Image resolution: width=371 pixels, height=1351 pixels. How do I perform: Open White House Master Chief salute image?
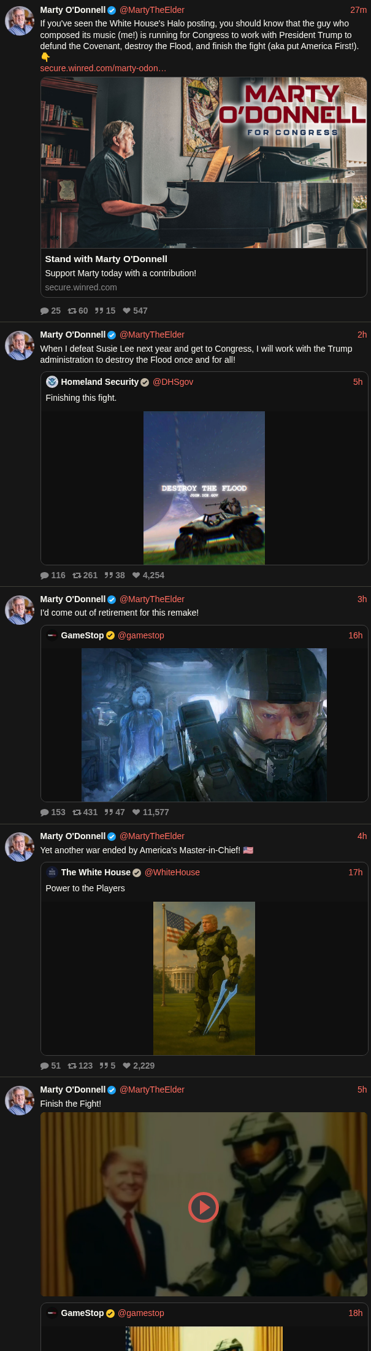[x=204, y=978]
